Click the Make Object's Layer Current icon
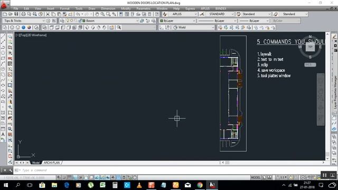 click(x=142, y=21)
